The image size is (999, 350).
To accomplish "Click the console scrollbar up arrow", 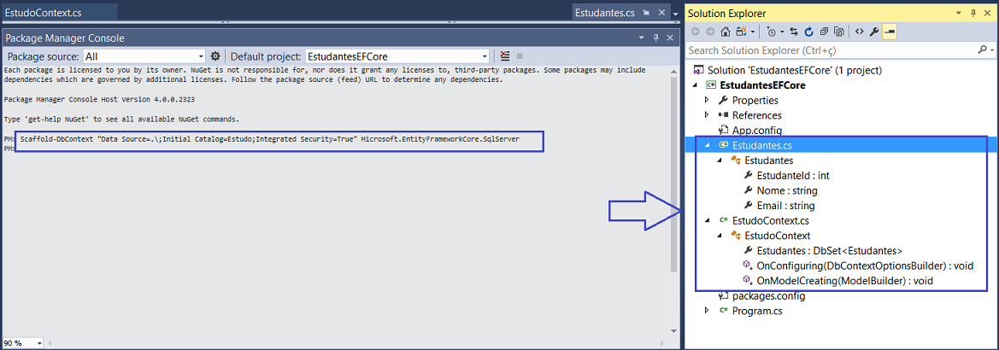I will click(674, 71).
